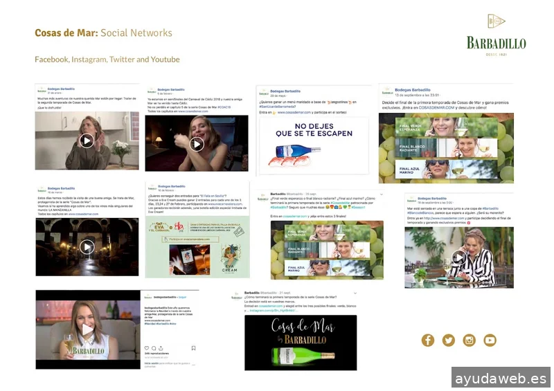Select Final Verde Esperanza banner in Facebook post

[x=446, y=127]
